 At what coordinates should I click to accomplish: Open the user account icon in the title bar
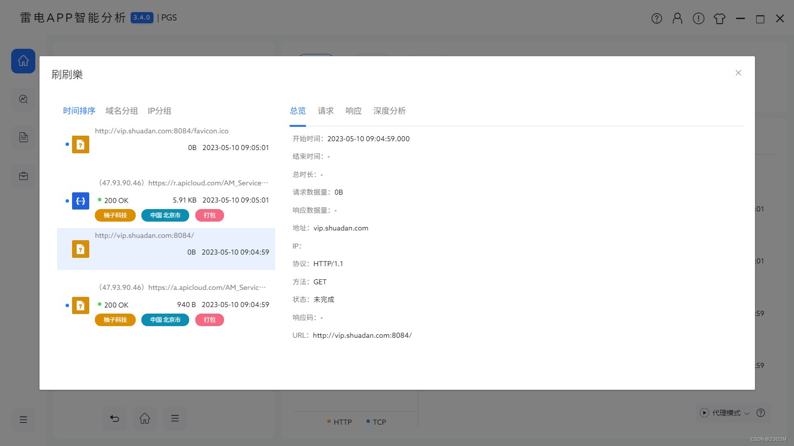point(677,19)
